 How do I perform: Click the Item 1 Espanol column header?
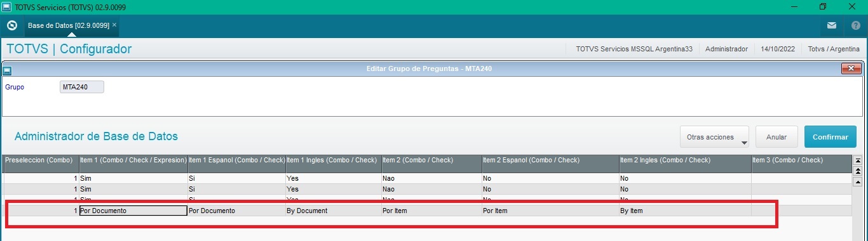(x=236, y=164)
